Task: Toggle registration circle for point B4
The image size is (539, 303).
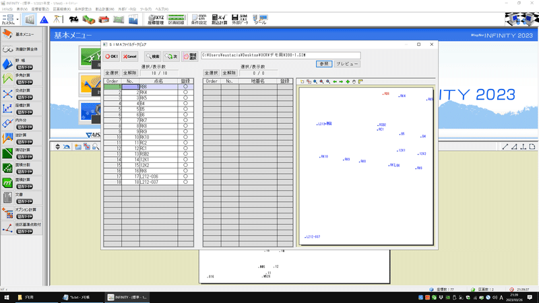Action: 185,104
